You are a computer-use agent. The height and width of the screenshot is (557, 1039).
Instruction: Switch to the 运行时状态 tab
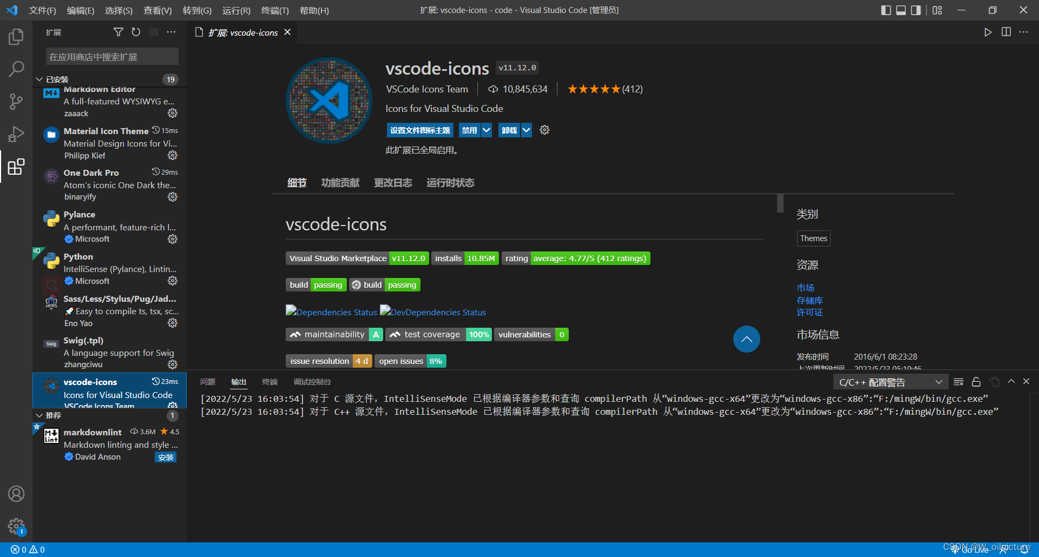pos(450,183)
